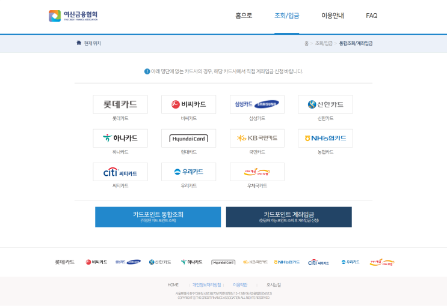Select the citi 씨티카드 logo card in grid
This screenshot has width=447, height=306.
click(120, 172)
